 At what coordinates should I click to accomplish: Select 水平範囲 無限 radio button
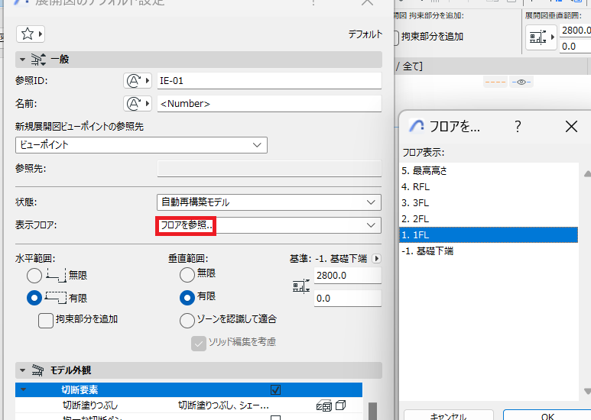(x=34, y=276)
